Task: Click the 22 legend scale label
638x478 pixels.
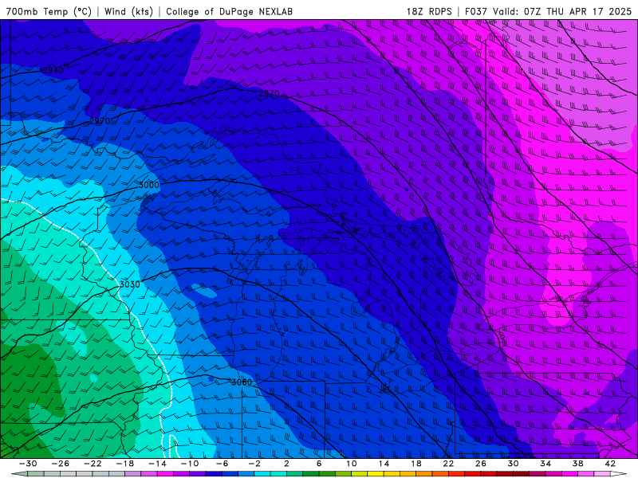Action: click(448, 464)
